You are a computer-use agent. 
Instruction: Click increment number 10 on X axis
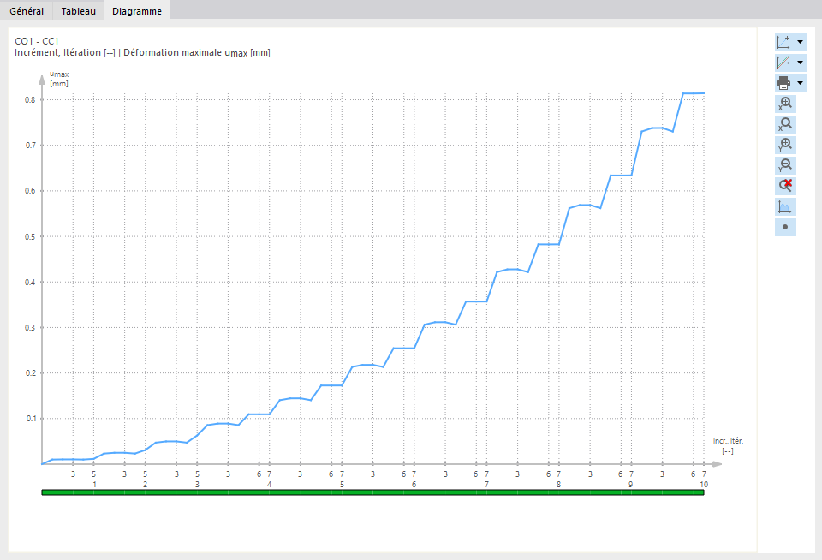[x=704, y=484]
